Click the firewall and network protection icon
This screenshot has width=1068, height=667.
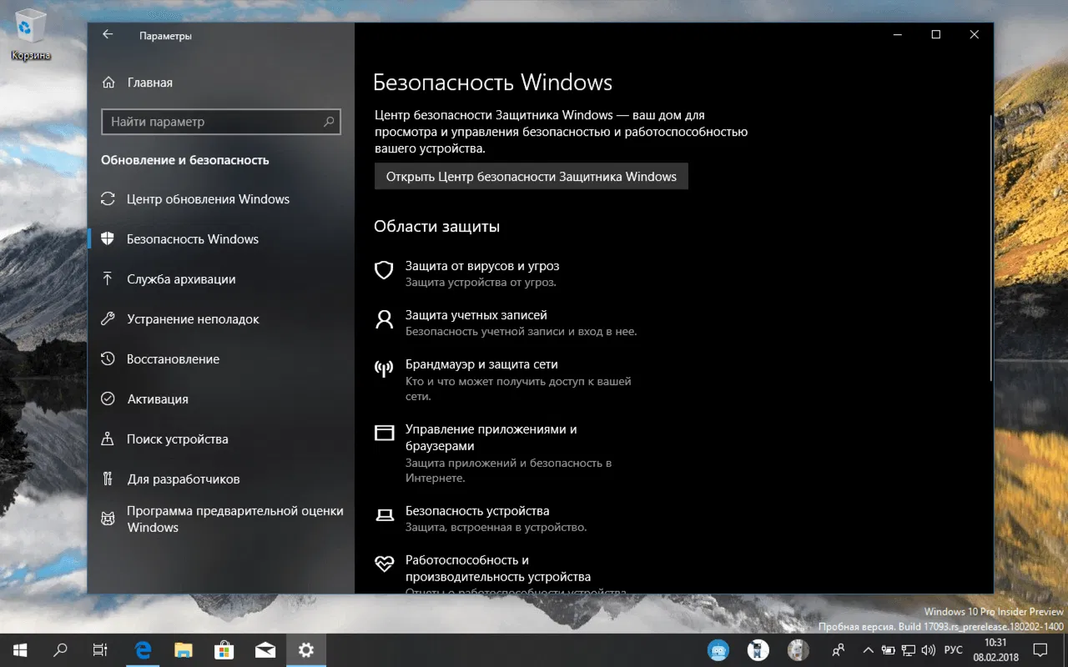[384, 369]
